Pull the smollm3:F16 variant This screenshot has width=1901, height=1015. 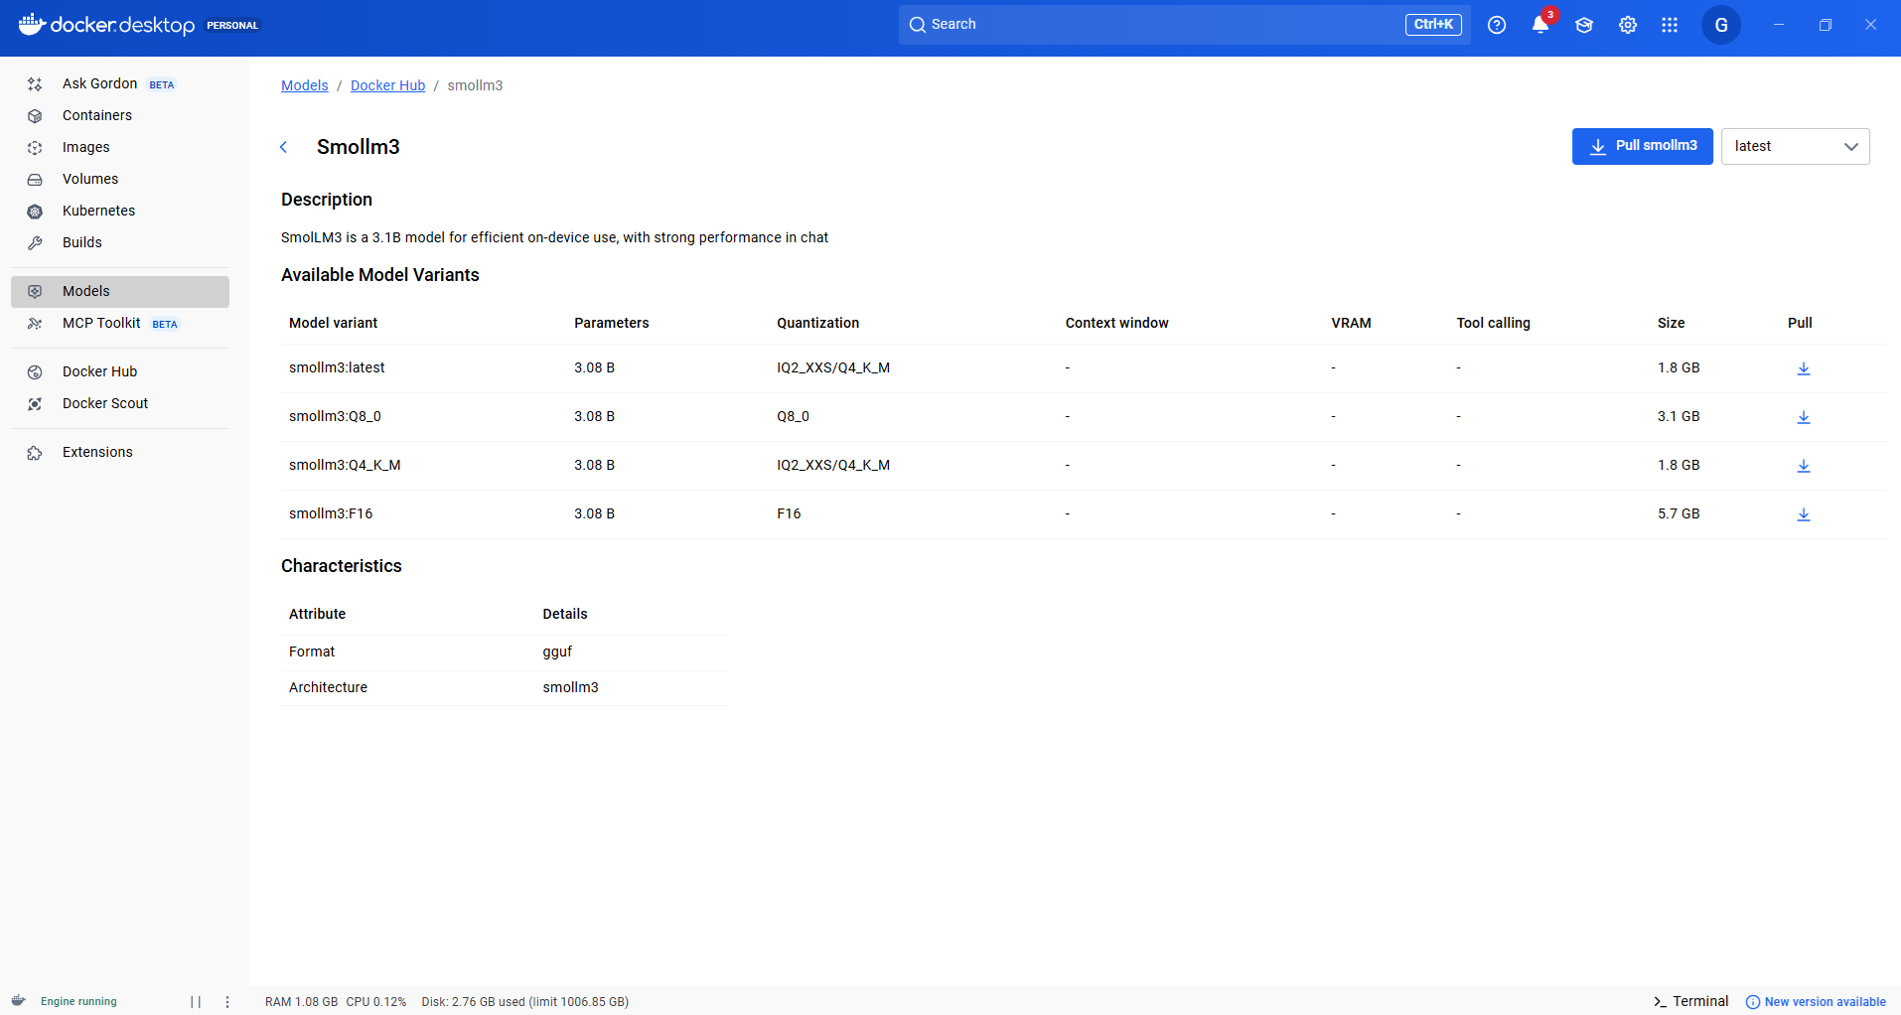tap(1804, 514)
